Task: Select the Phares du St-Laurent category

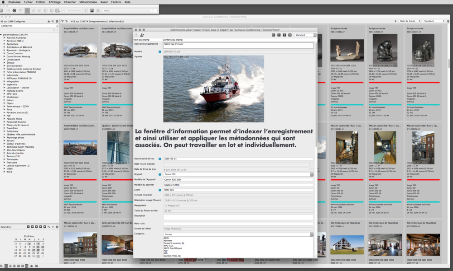Action: pos(18,125)
